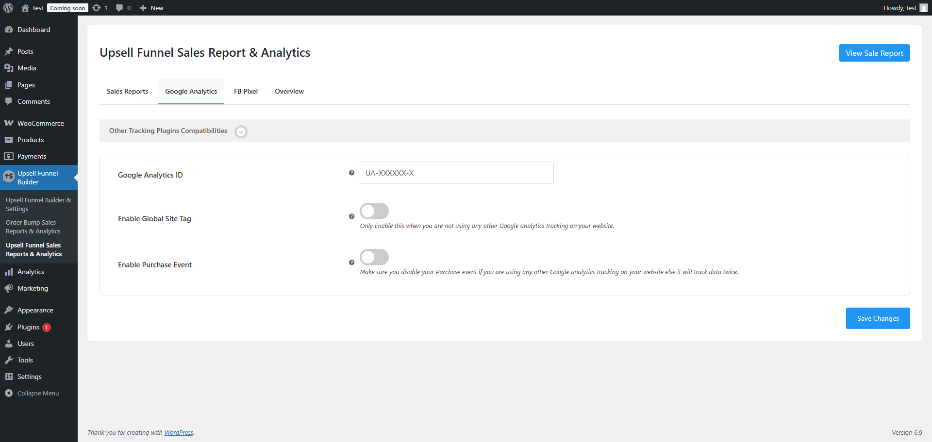Screen dimensions: 932x442
Task: Enable the Global Site Tag toggle
Action: (x=374, y=211)
